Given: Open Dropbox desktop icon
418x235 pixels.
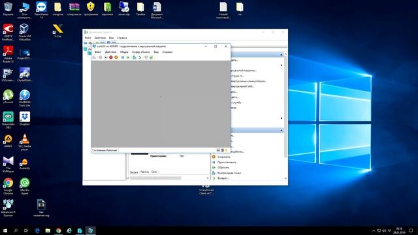Looking at the screenshot, I should click(25, 119).
